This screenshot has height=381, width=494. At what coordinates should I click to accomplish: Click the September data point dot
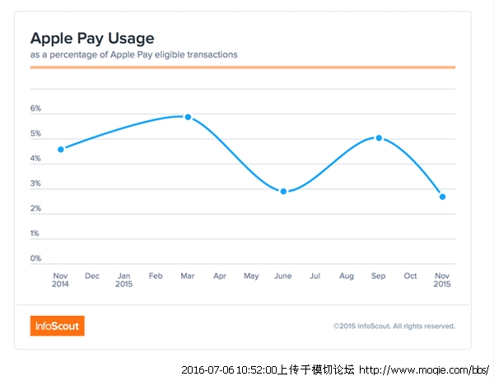[379, 137]
